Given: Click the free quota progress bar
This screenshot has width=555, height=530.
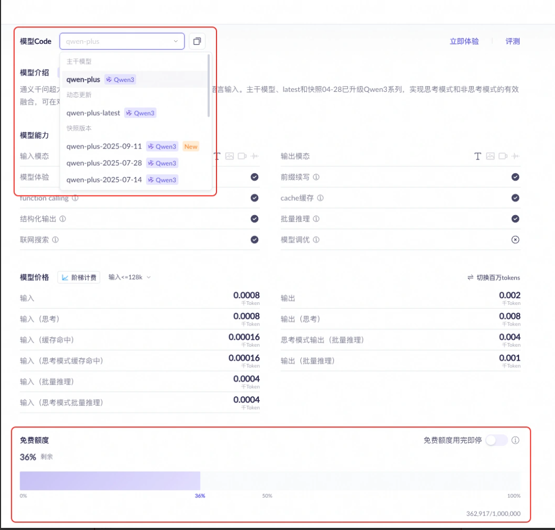Looking at the screenshot, I should pos(270,481).
